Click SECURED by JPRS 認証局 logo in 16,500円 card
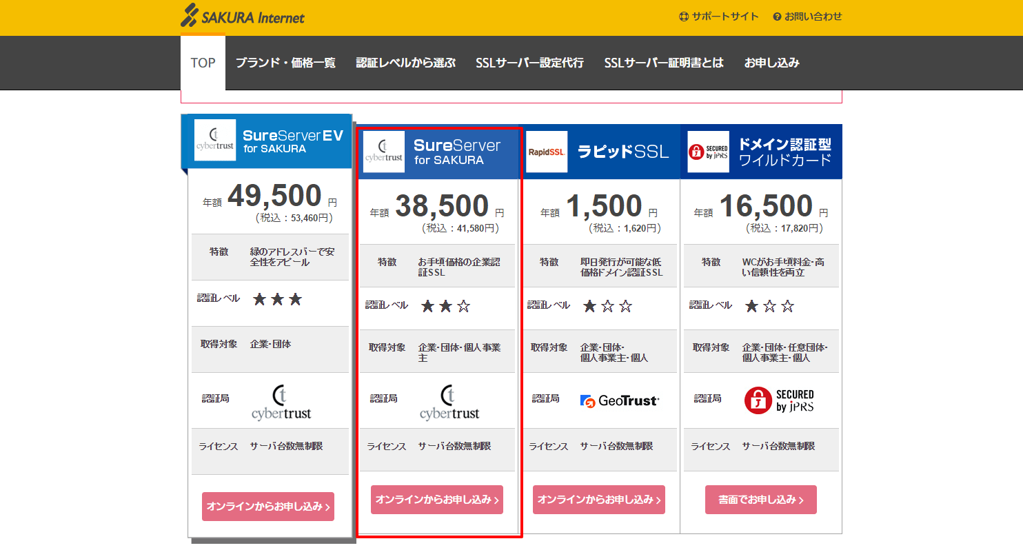The height and width of the screenshot is (550, 1023). (x=779, y=400)
